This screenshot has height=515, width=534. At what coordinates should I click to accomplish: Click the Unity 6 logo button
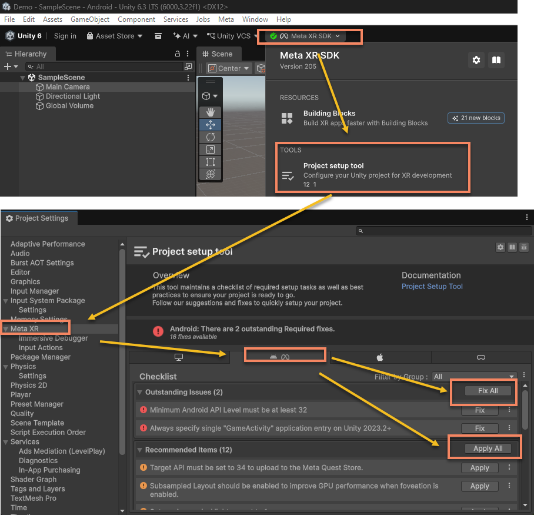(x=24, y=36)
